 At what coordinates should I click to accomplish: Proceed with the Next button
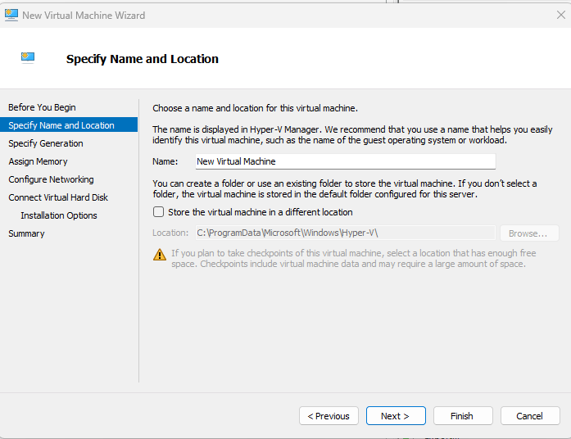[396, 416]
